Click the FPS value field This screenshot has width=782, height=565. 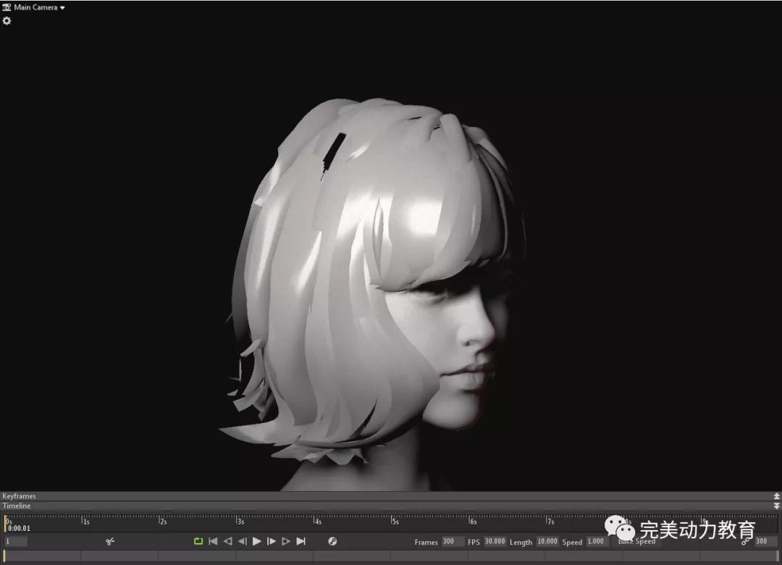click(495, 542)
